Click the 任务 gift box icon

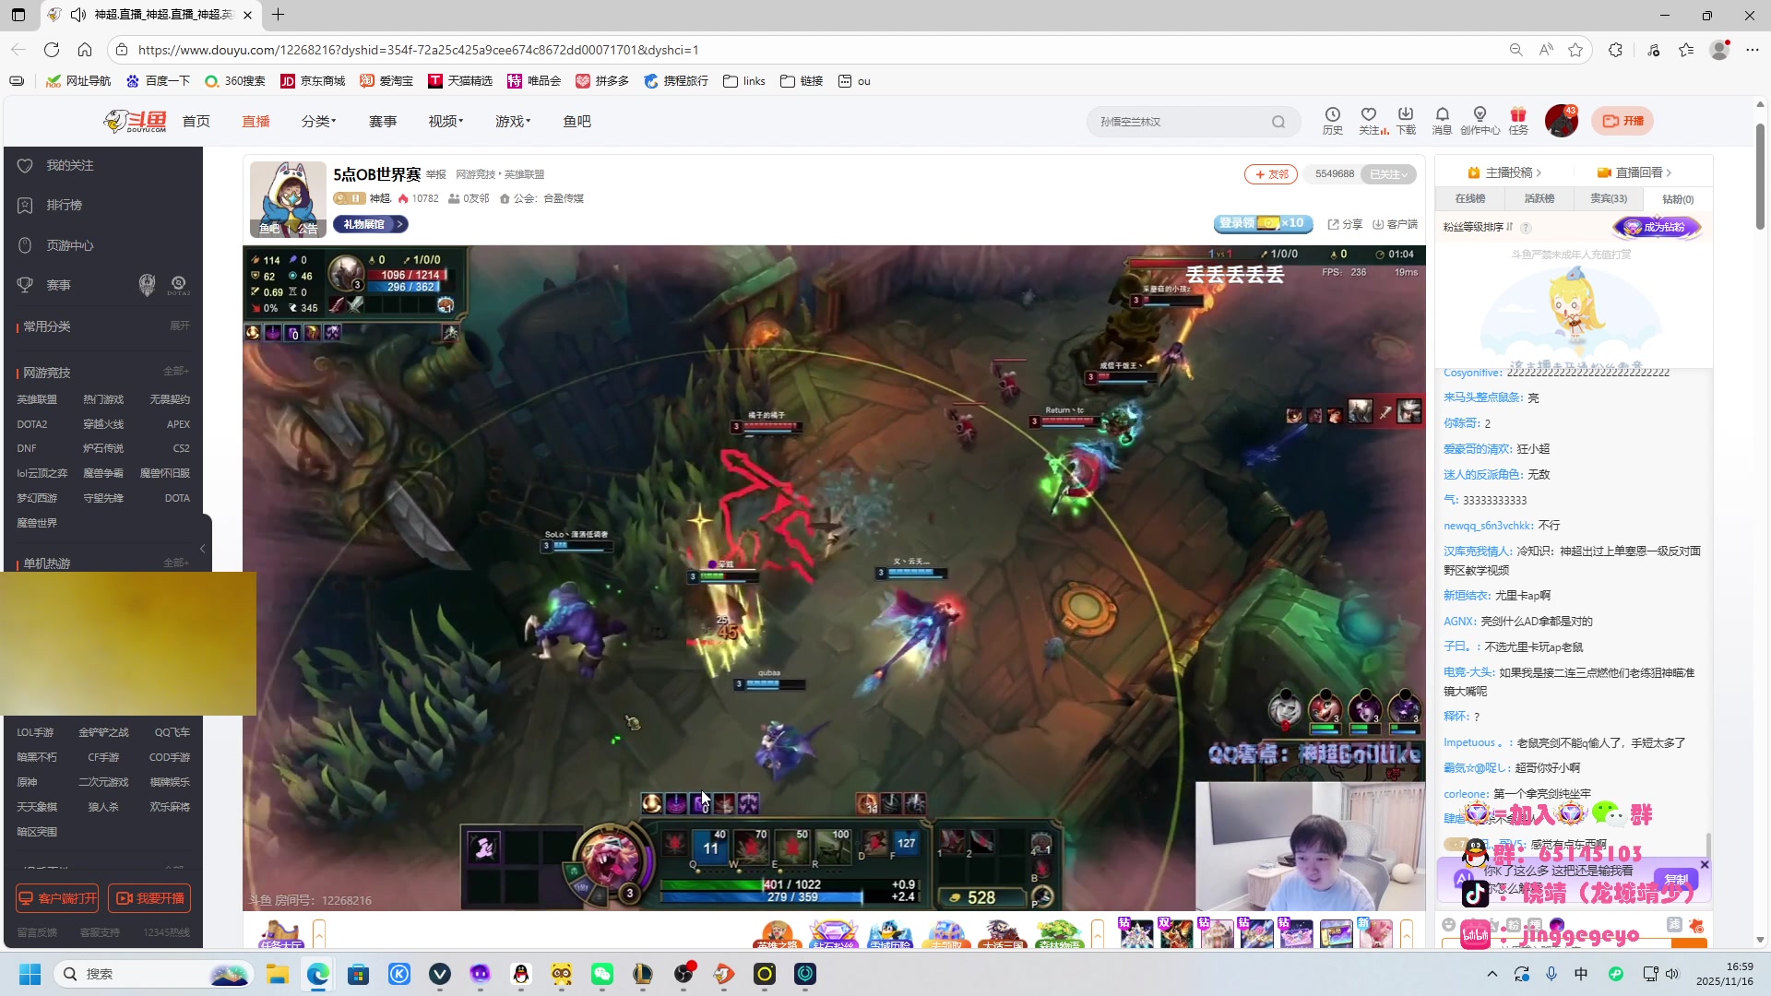click(x=1518, y=115)
